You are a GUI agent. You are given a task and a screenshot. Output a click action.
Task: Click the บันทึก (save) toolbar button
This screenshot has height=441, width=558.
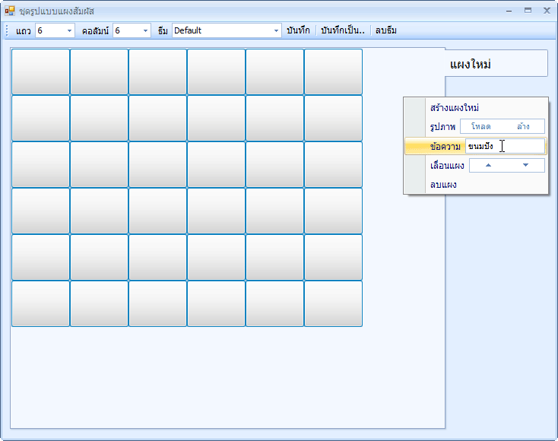[x=298, y=30]
